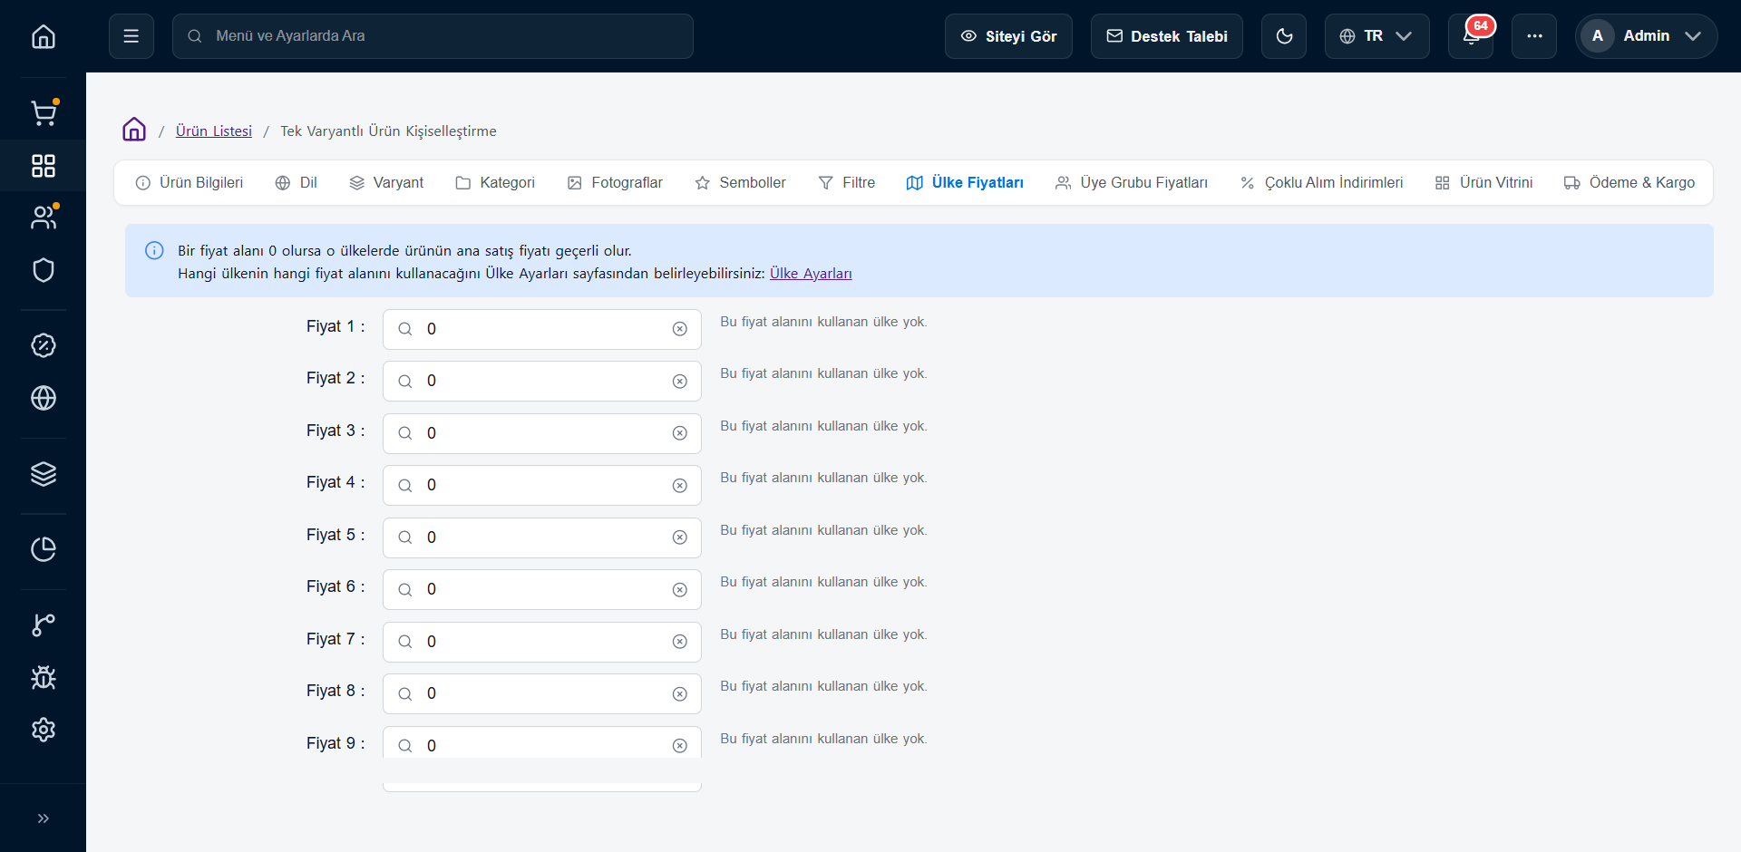Clear the Fiyat 2 field value
The width and height of the screenshot is (1741, 852).
[x=680, y=382]
